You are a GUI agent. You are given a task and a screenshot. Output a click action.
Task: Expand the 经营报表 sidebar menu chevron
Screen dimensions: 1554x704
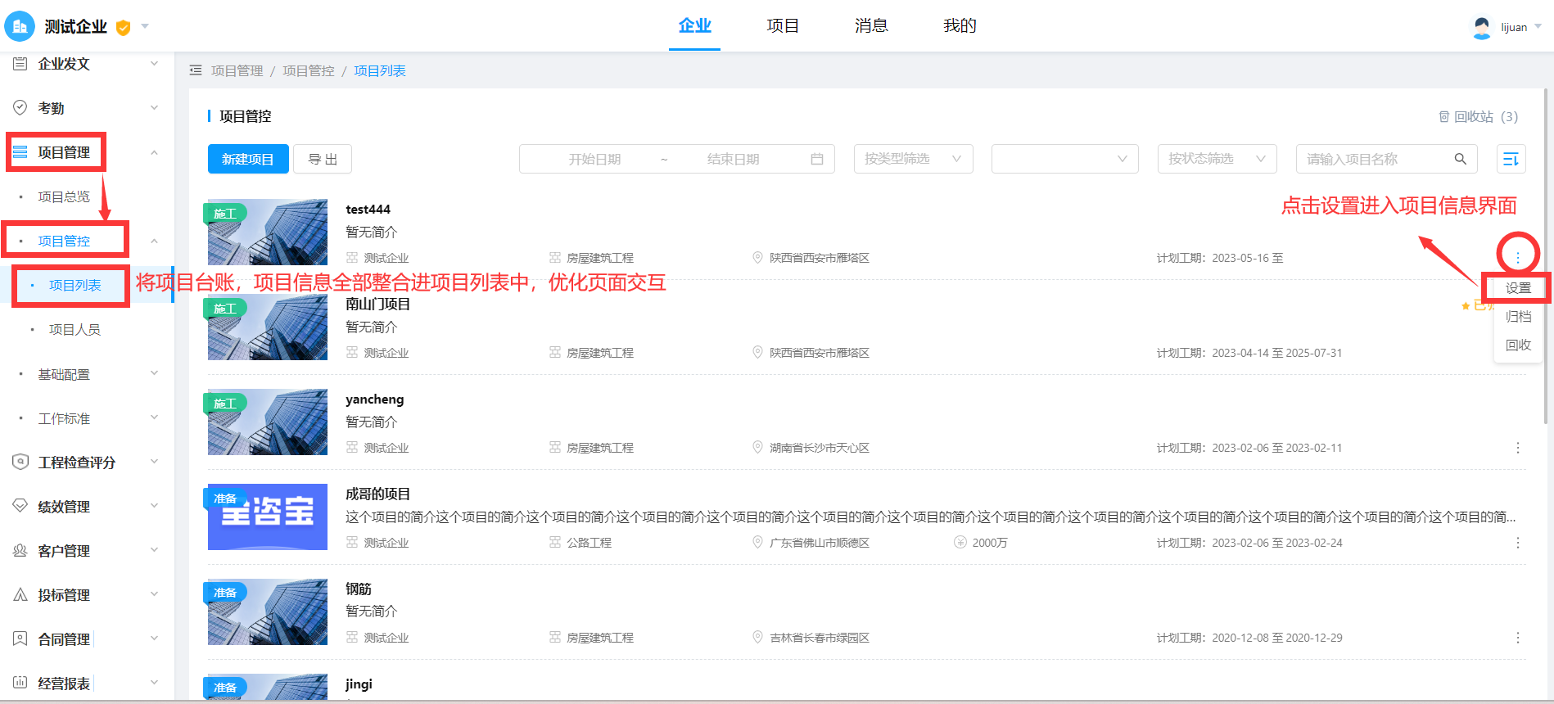click(x=154, y=683)
